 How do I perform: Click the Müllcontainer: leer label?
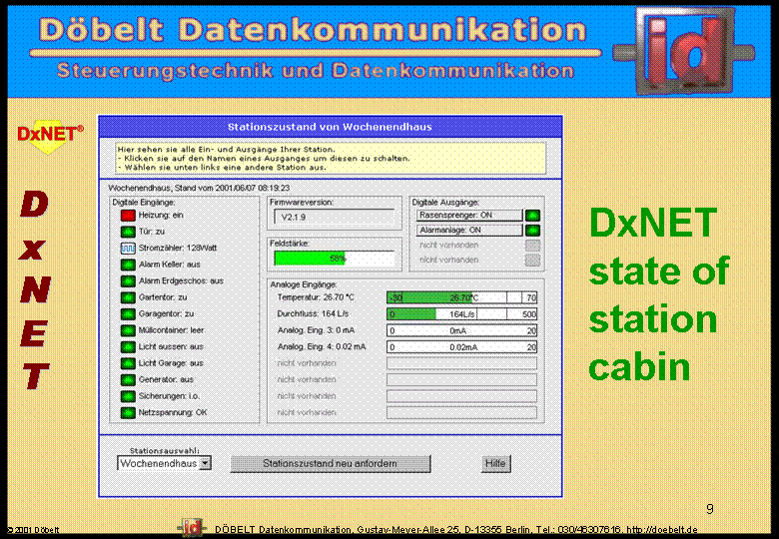pyautogui.click(x=172, y=330)
